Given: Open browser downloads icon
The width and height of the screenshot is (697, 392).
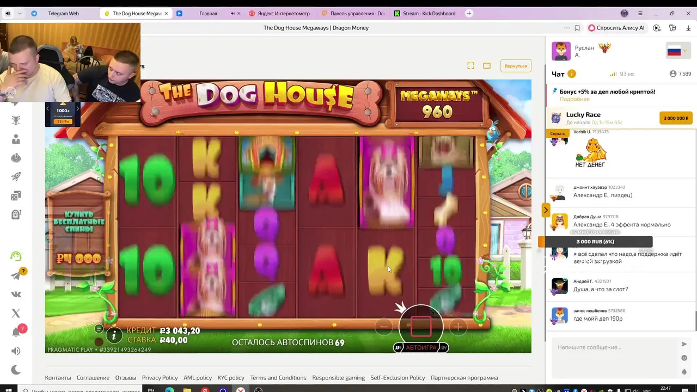Looking at the screenshot, I should 688,28.
